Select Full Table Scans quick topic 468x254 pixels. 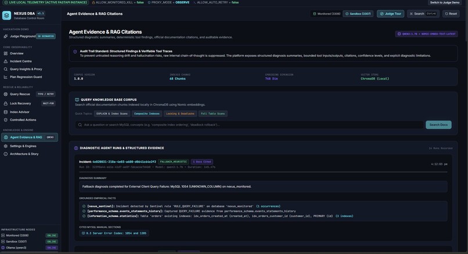pyautogui.click(x=213, y=114)
